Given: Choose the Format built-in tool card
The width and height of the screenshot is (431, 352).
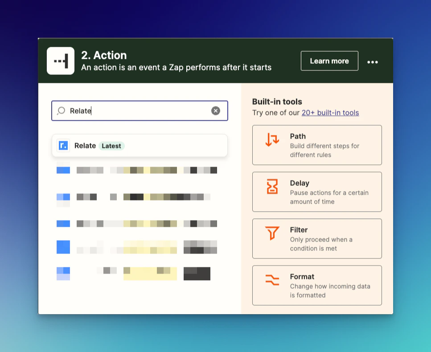Looking at the screenshot, I should 317,285.
